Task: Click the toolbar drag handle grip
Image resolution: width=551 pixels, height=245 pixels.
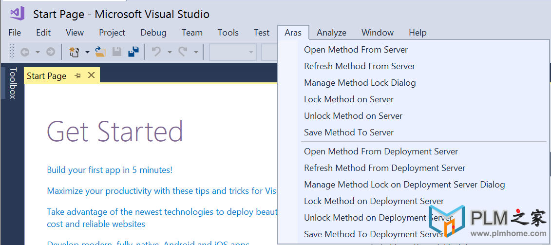Action: (x=12, y=51)
